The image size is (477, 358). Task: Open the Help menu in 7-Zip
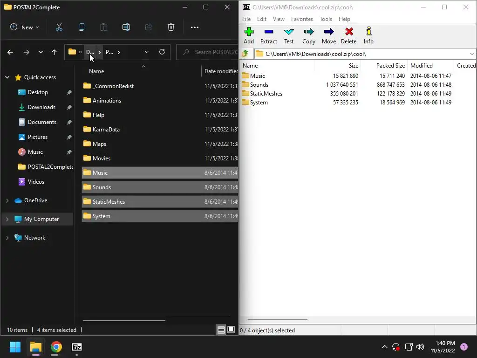click(x=344, y=19)
